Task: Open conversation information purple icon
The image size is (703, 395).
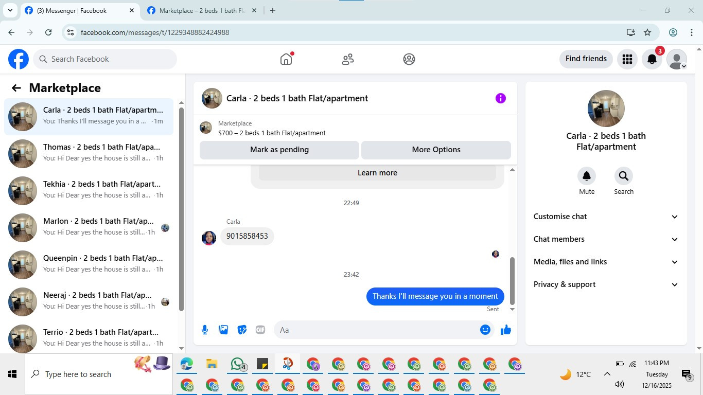Action: pos(501,98)
